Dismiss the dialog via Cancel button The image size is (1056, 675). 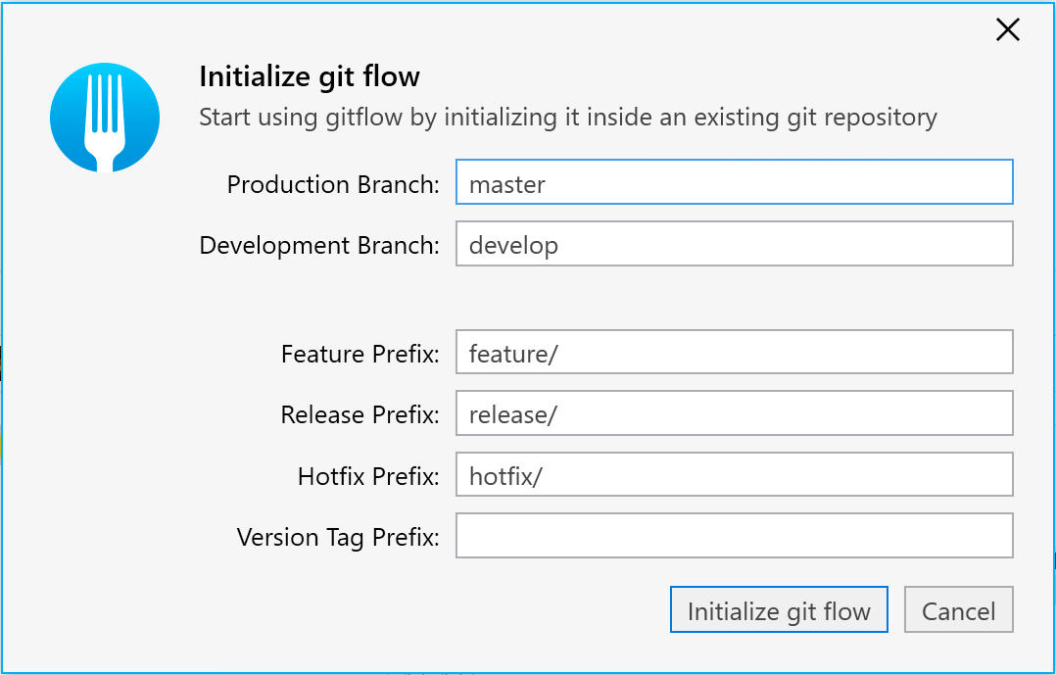(x=958, y=609)
